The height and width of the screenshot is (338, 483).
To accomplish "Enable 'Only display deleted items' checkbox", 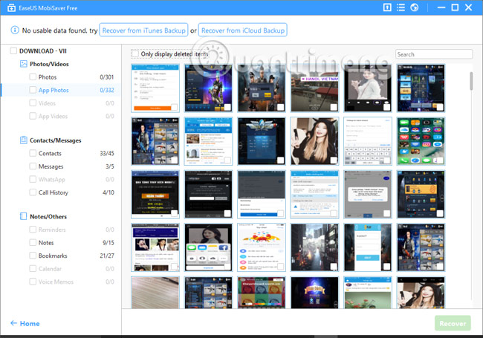I will point(134,53).
